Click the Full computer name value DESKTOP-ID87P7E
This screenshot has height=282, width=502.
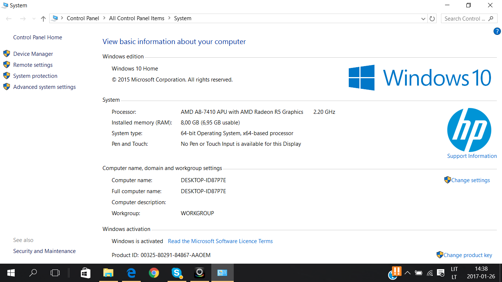coord(203,191)
